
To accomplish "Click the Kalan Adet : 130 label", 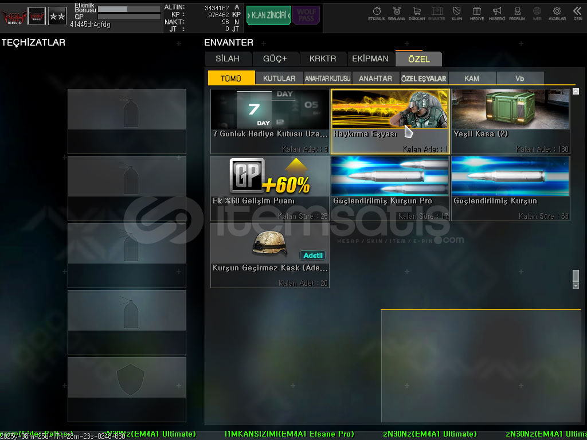I will [542, 150].
